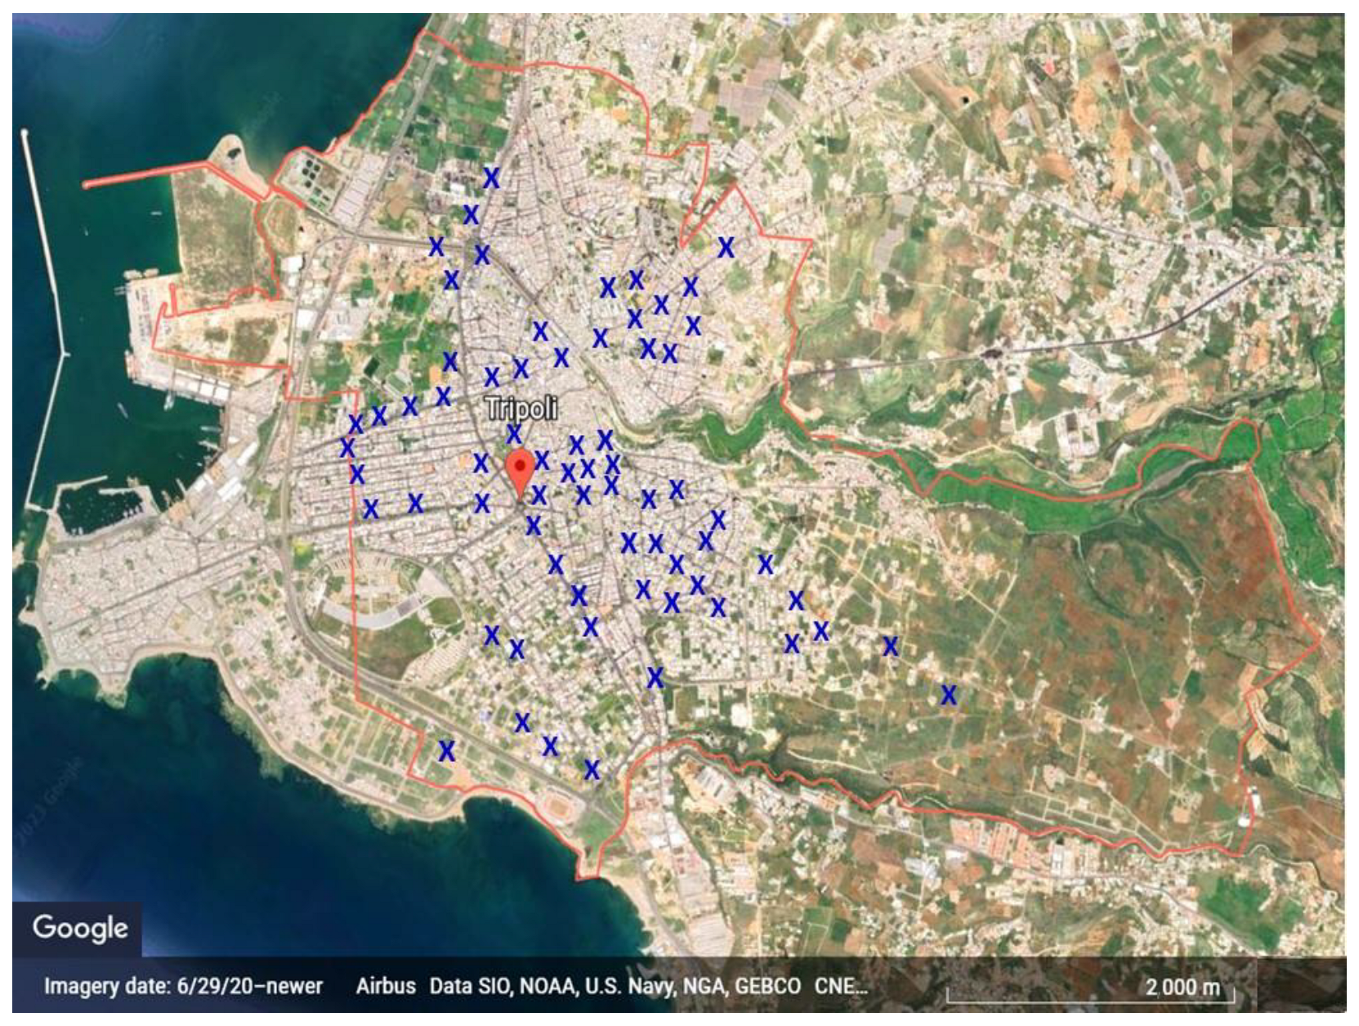Click the Tripoli city label
Image resolution: width=1359 pixels, height=1026 pixels.
[x=521, y=408]
